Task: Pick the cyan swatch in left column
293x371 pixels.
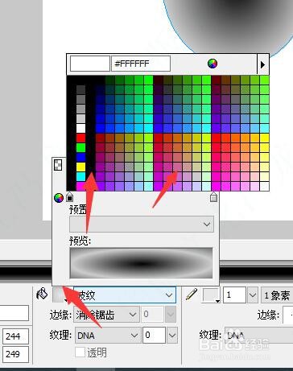Action: coord(80,176)
